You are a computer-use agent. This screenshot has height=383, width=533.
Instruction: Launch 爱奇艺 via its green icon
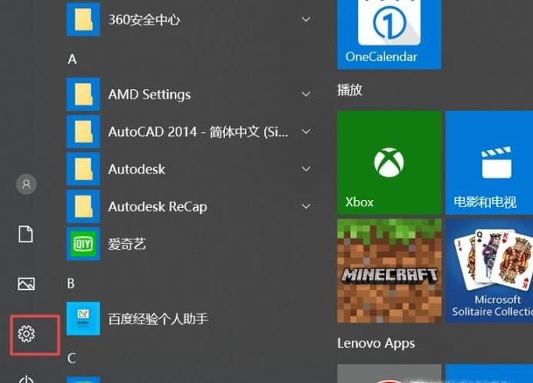coord(84,244)
